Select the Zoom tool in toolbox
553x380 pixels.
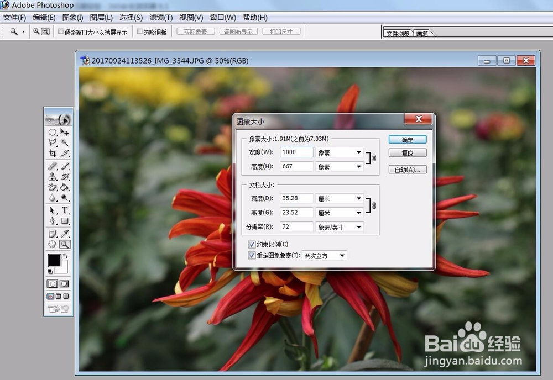point(65,244)
